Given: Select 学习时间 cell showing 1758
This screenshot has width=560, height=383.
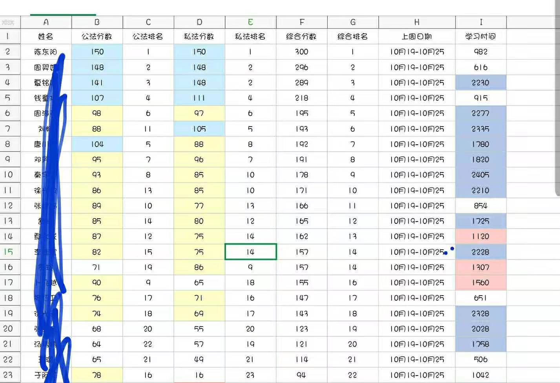Looking at the screenshot, I should [x=481, y=344].
